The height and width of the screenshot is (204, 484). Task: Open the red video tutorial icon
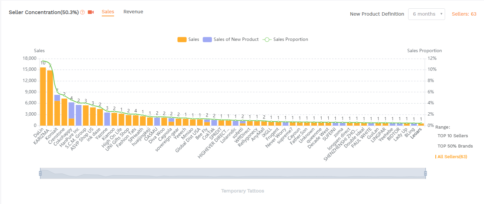pyautogui.click(x=90, y=12)
